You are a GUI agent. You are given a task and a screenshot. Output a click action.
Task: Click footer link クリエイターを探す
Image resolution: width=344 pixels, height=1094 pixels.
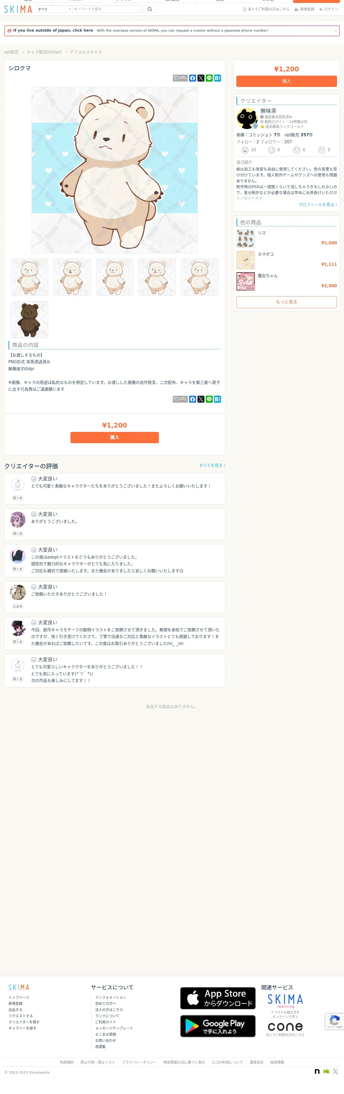tap(24, 1022)
